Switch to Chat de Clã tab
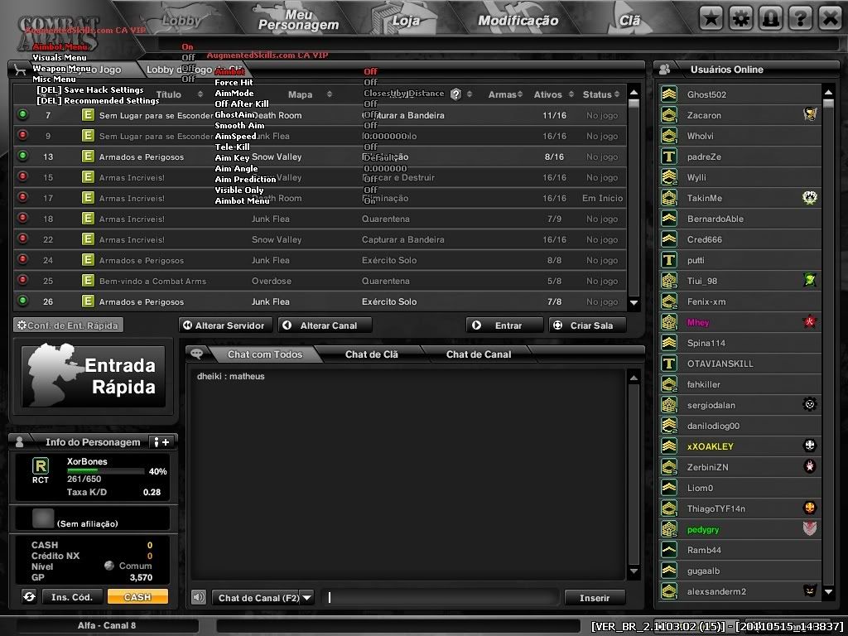The height and width of the screenshot is (636, 848). [x=372, y=354]
